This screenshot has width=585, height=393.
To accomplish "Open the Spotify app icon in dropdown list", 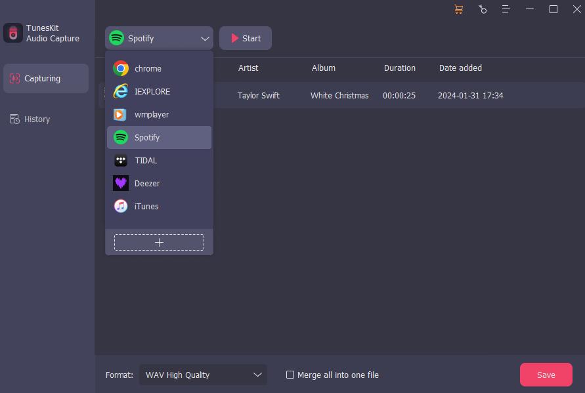I will (121, 137).
